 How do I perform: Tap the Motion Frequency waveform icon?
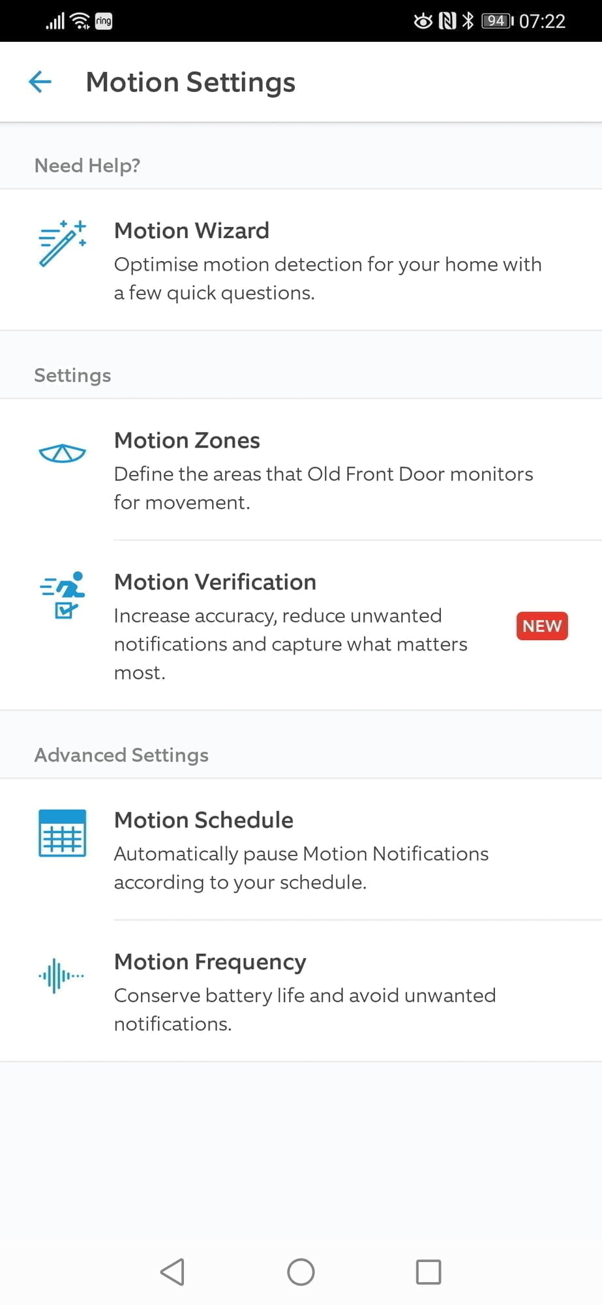(62, 975)
